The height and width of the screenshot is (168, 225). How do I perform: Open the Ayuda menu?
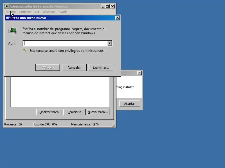(63, 12)
